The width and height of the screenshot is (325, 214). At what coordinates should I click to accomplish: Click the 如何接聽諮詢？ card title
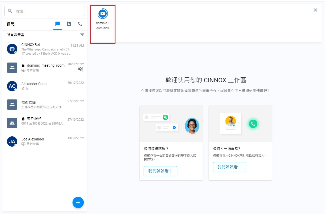pos(156,149)
